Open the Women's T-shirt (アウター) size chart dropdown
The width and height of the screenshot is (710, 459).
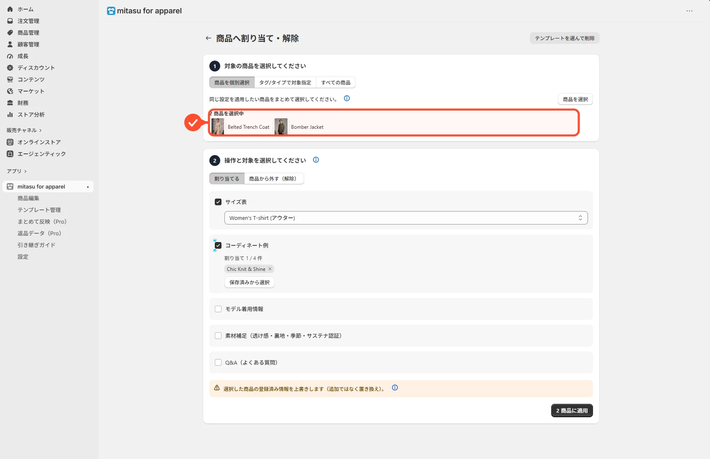pyautogui.click(x=406, y=218)
